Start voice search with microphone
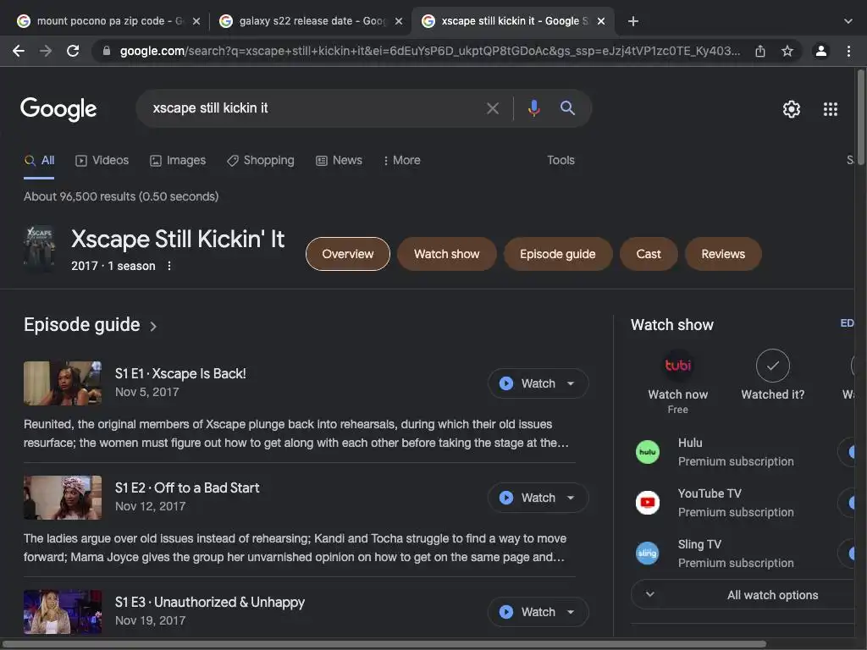 533,107
